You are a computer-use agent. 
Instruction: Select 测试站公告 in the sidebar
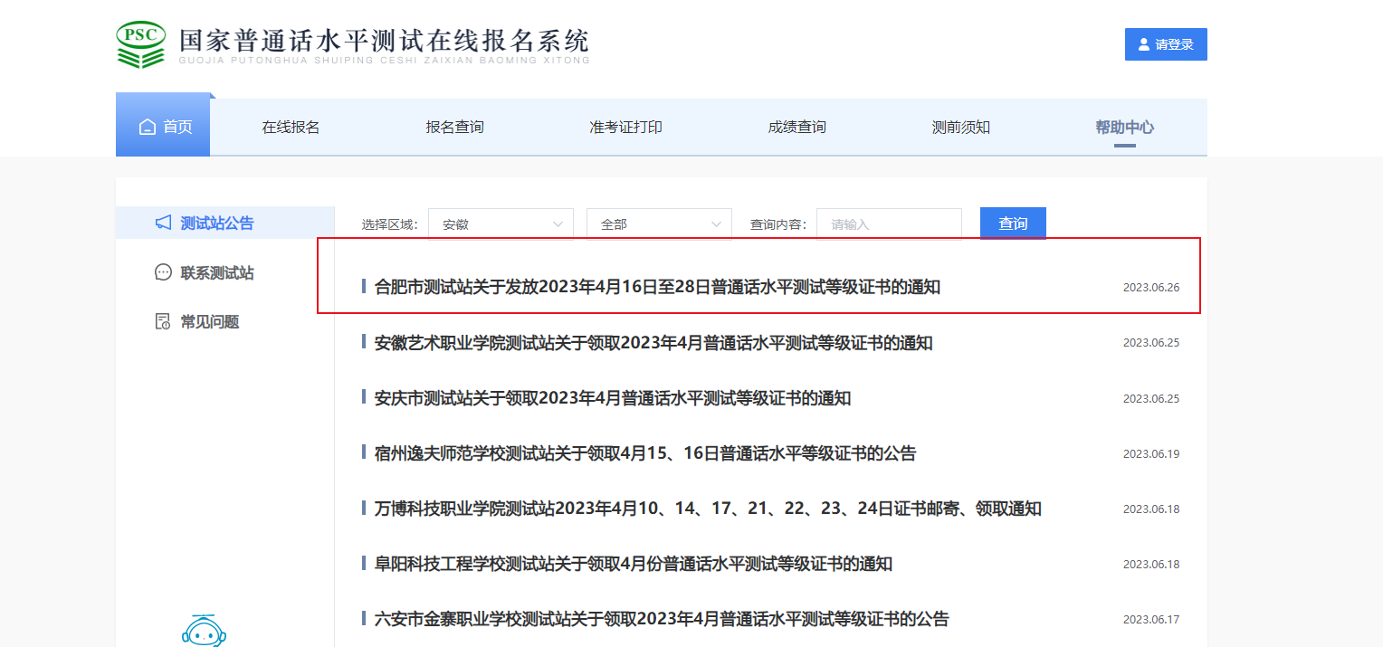click(x=225, y=223)
